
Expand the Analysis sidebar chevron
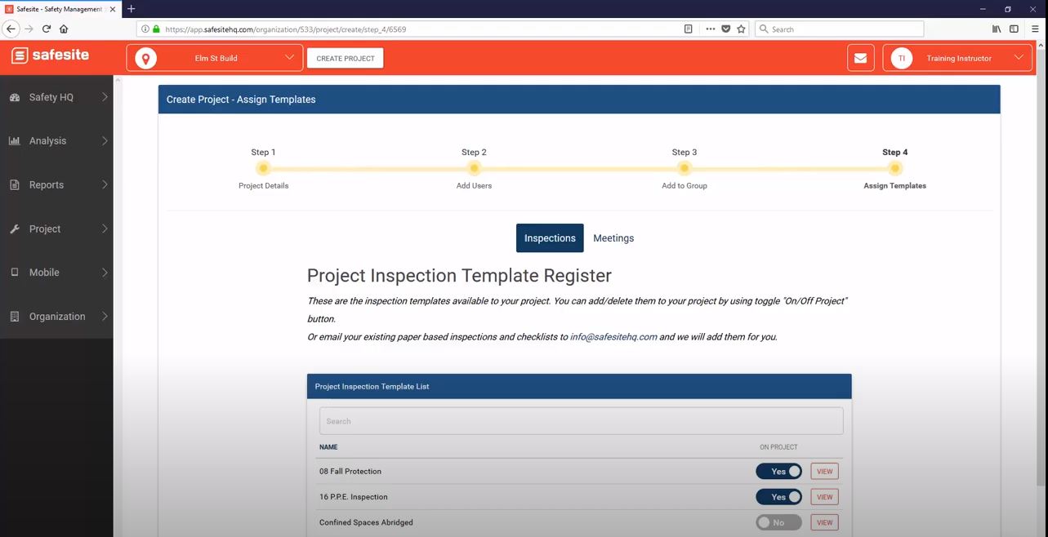(105, 140)
